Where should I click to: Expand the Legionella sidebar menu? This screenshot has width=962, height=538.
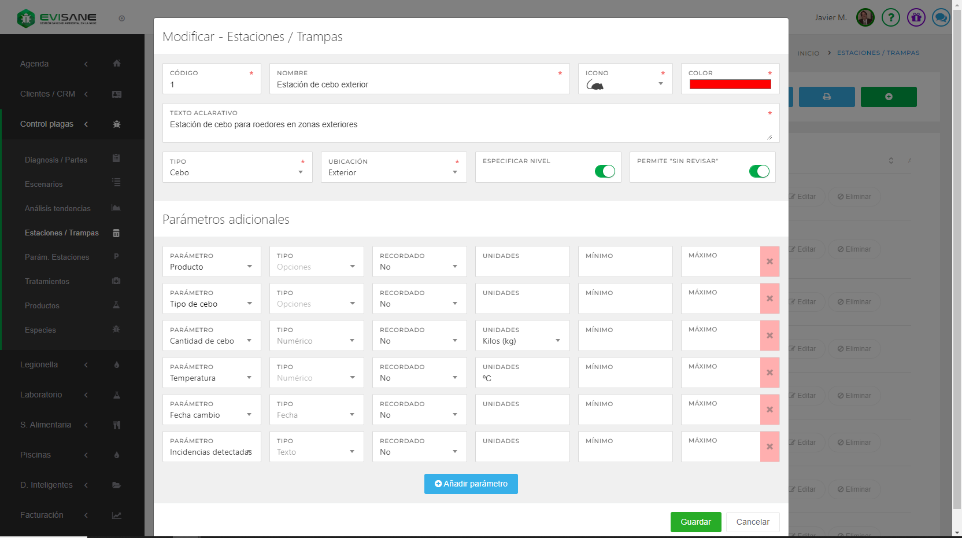pyautogui.click(x=39, y=364)
